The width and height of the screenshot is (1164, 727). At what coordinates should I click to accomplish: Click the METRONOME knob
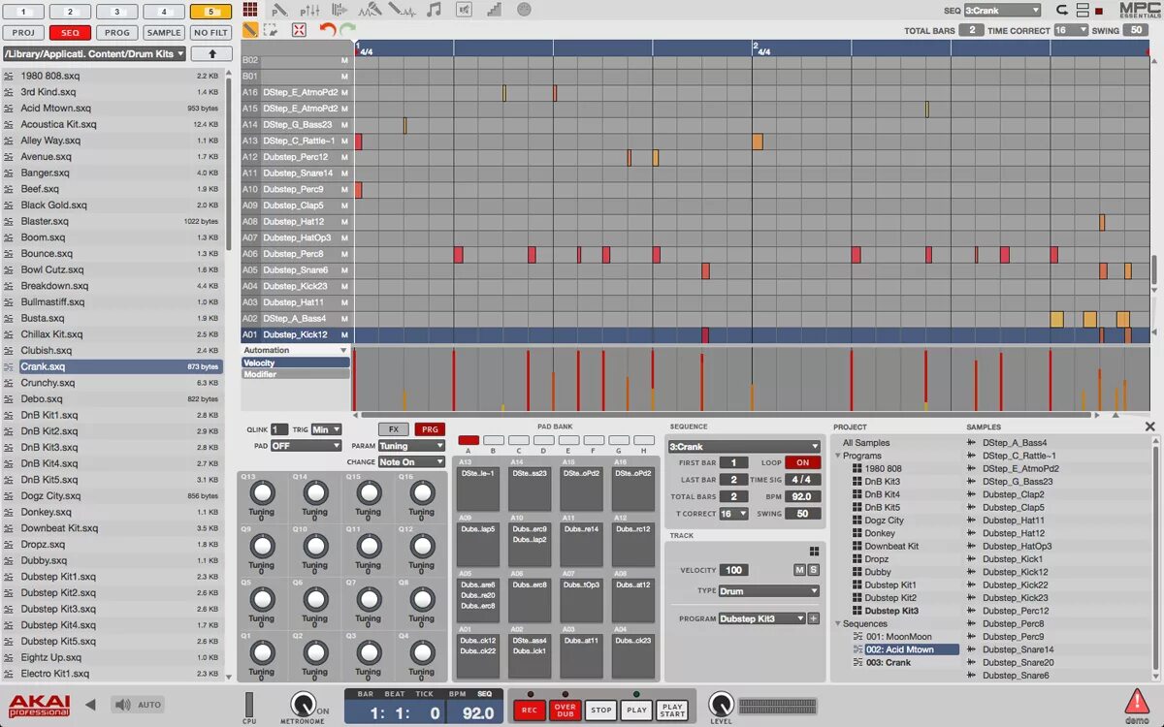[304, 705]
